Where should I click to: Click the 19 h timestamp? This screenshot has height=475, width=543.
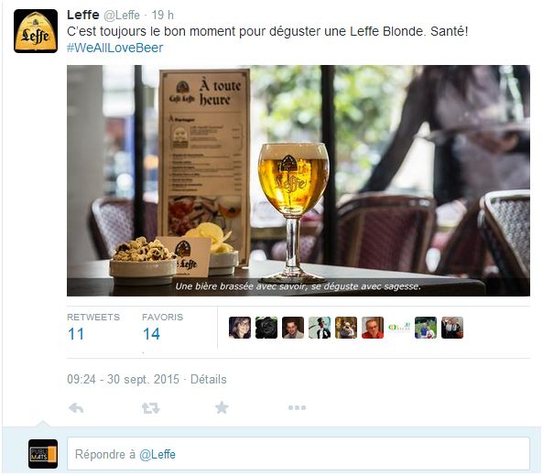tap(162, 16)
